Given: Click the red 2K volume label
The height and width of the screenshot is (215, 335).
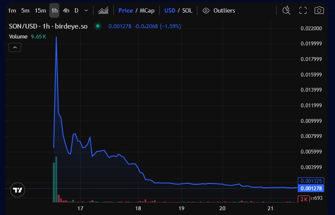Looking at the screenshot, I should 303,199.
